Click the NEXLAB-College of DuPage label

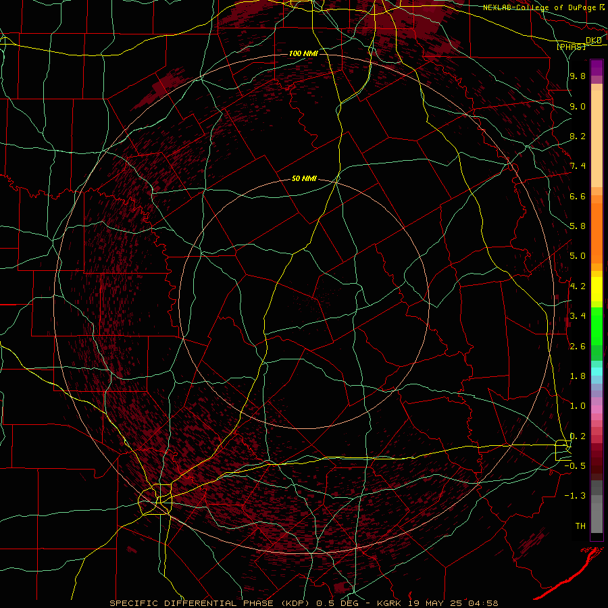(x=540, y=7)
